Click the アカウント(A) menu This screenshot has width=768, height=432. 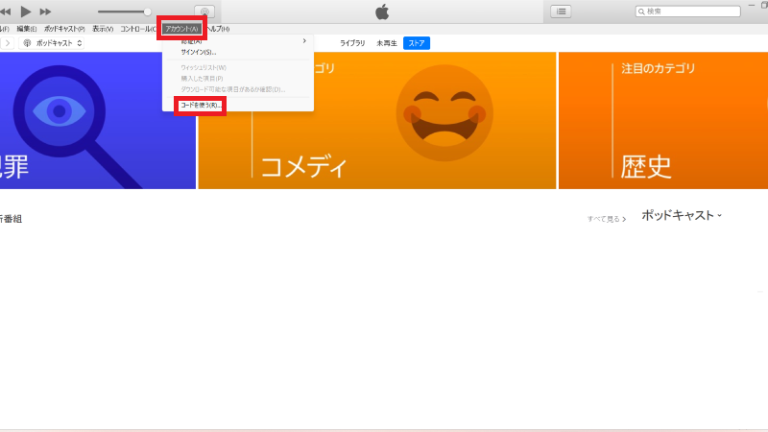click(181, 29)
